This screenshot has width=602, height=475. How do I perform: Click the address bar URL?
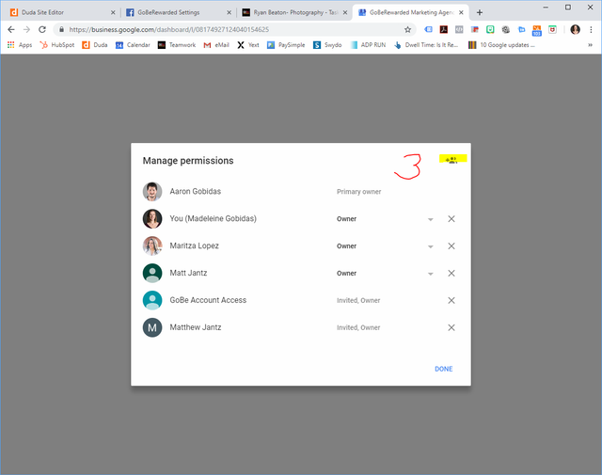point(188,29)
